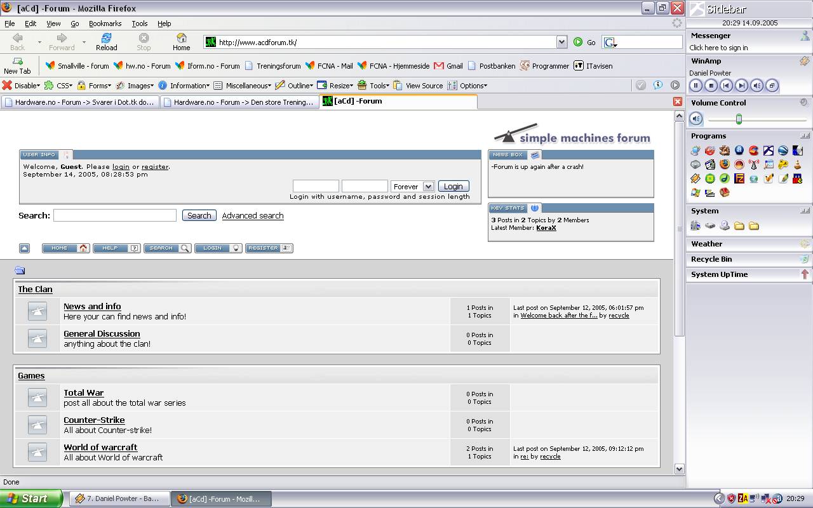Go to Home page in Firefox
The image size is (813, 508).
pyautogui.click(x=182, y=42)
